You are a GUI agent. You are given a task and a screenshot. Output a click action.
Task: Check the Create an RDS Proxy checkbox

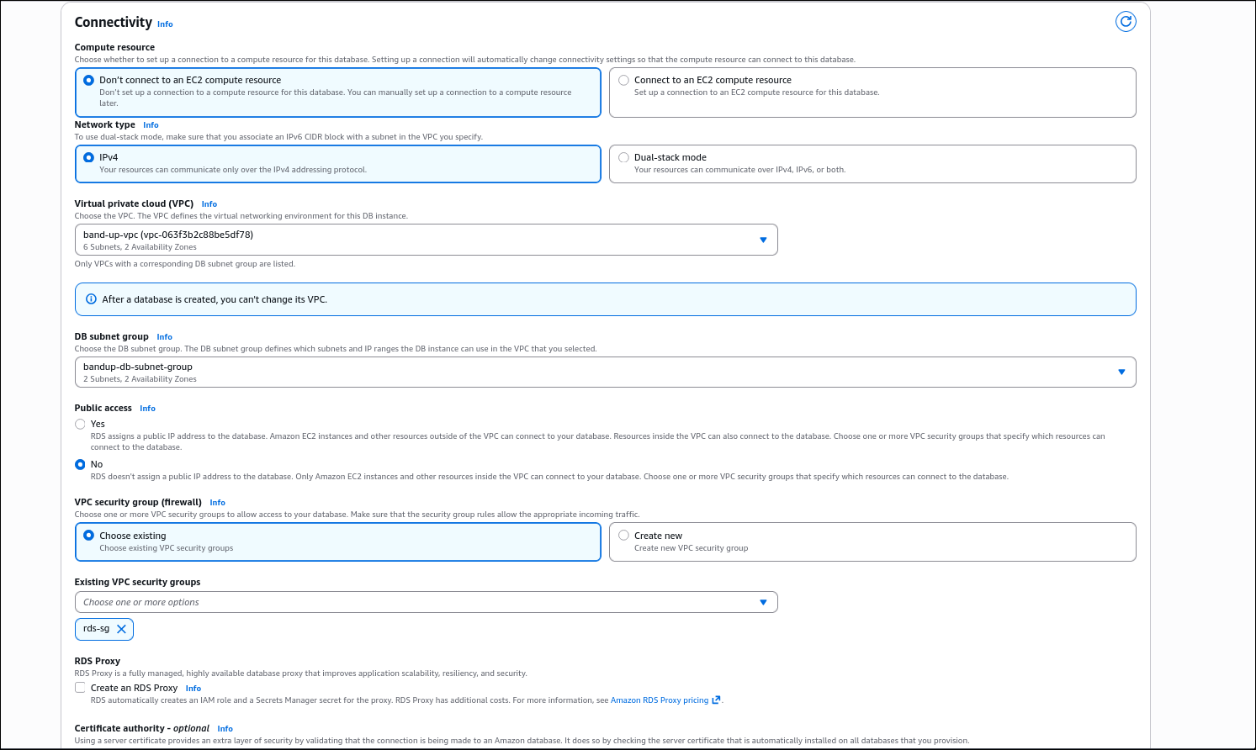point(80,687)
